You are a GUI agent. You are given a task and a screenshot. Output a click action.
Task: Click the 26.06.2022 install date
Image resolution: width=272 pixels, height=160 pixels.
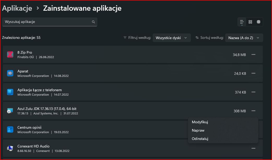pos(46,57)
